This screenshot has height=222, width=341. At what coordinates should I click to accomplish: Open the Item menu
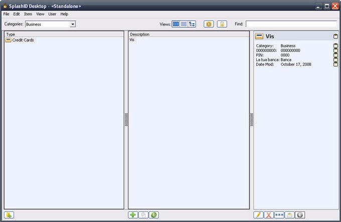click(28, 14)
